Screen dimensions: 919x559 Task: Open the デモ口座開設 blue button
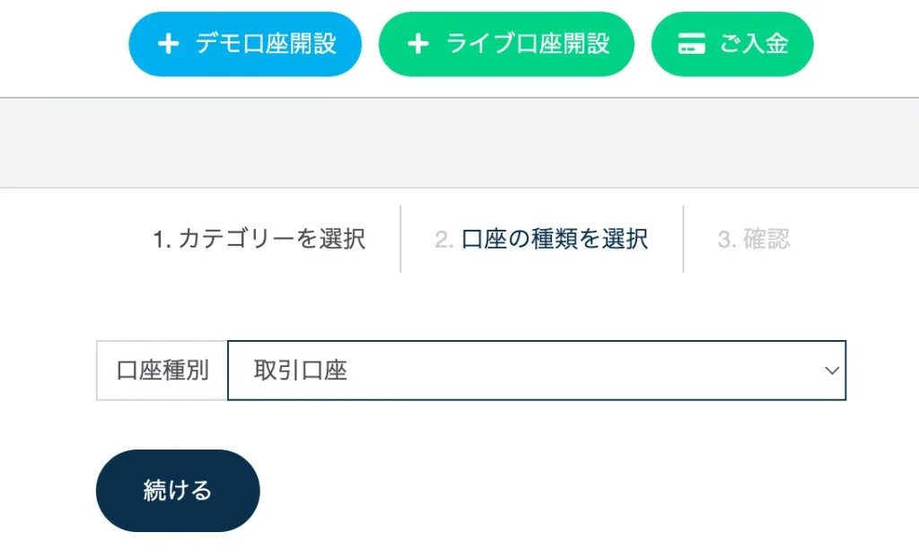(x=244, y=42)
